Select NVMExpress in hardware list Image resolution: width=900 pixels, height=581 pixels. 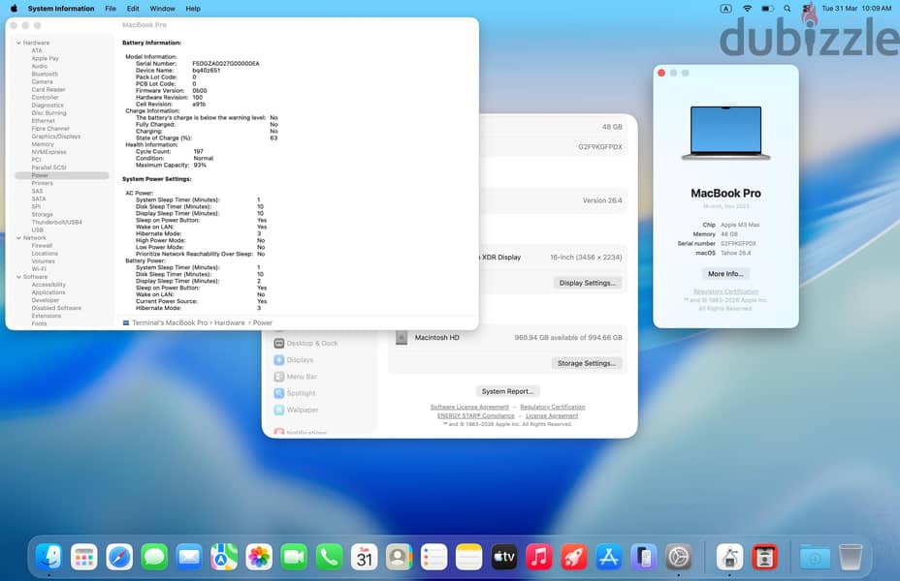(48, 152)
